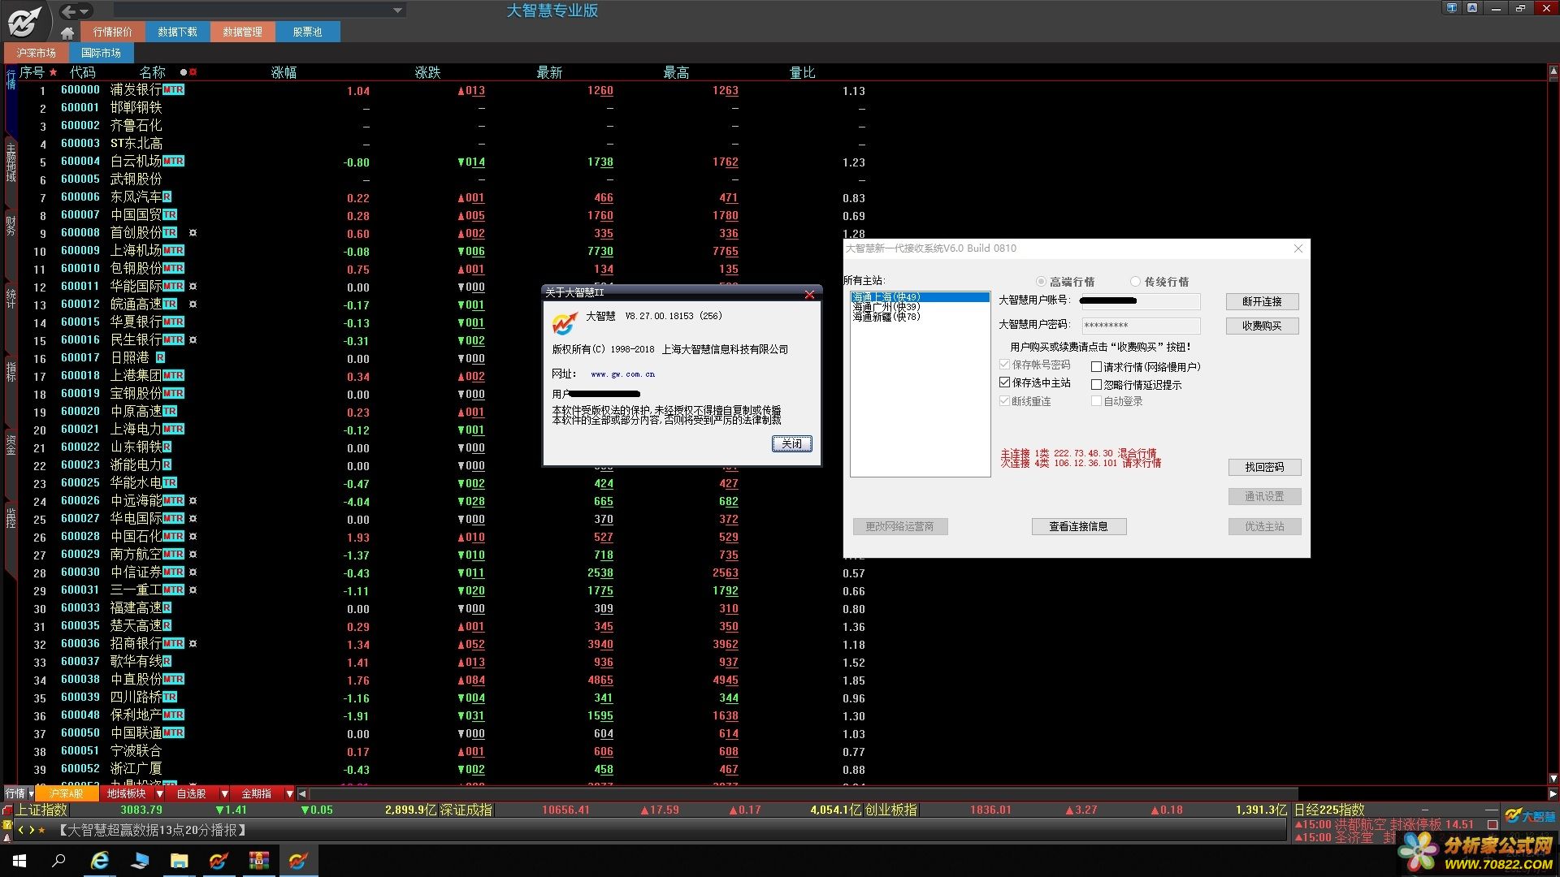The width and height of the screenshot is (1560, 877).
Task: Close the 关于大智慧II dialog with red X
Action: pos(809,294)
